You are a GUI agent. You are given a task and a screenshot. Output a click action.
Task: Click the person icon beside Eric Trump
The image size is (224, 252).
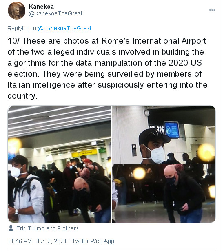(11, 228)
